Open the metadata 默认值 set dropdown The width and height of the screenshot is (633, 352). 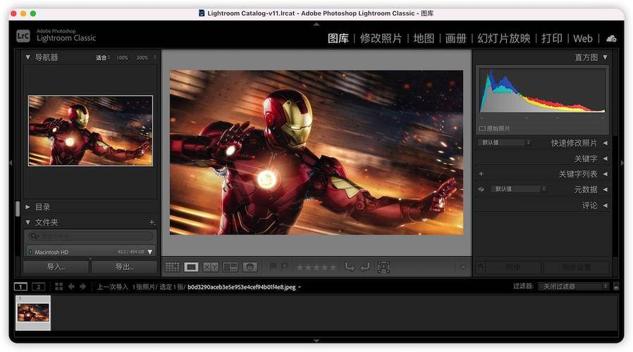pyautogui.click(x=519, y=189)
